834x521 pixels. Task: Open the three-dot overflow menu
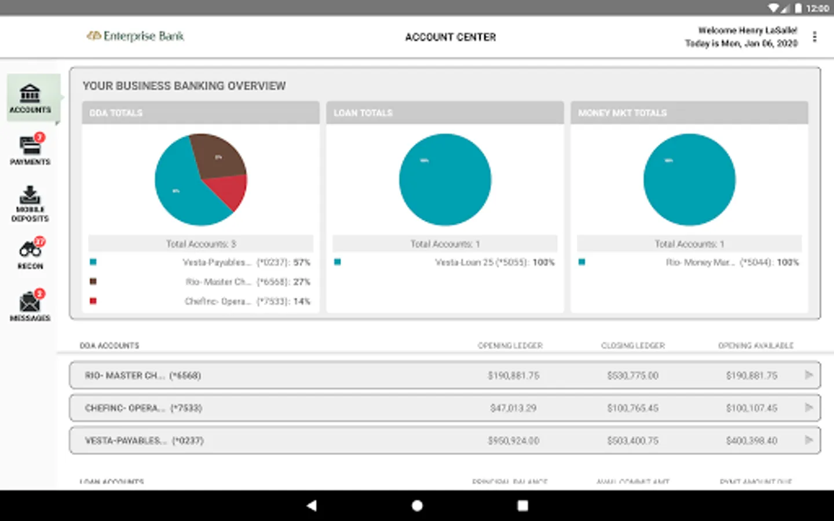coord(814,37)
